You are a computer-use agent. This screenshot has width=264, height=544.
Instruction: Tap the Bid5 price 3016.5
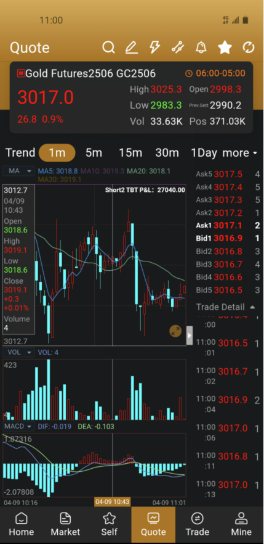(228, 290)
